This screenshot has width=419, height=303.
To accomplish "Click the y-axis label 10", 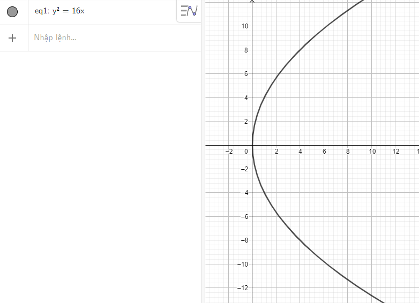I will (x=244, y=26).
